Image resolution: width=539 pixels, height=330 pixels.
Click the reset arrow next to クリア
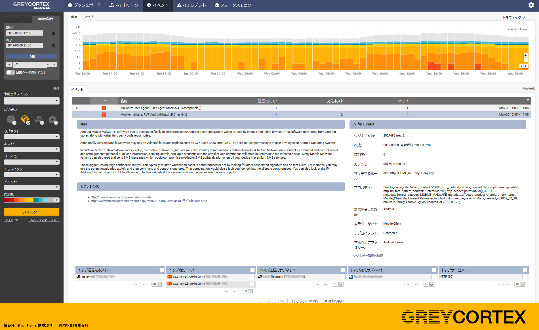point(17,220)
